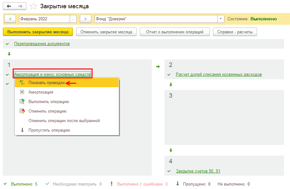Open Закрытие счетов 90, 91 link

tap(198, 171)
